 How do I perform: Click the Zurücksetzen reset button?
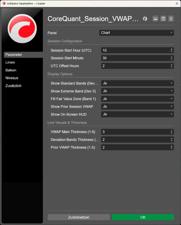pyautogui.click(x=79, y=217)
